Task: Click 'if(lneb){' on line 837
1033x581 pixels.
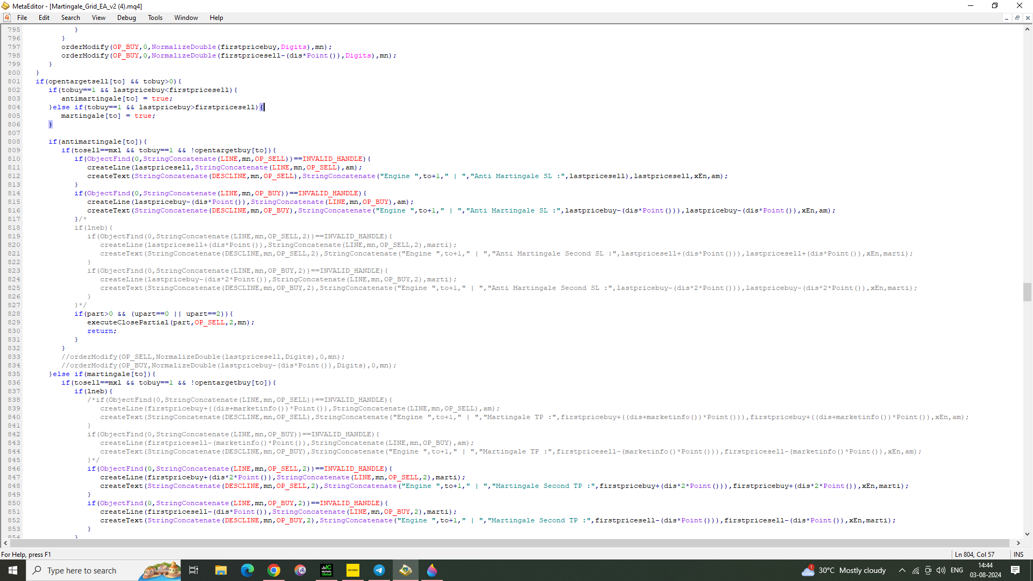Action: (x=94, y=391)
